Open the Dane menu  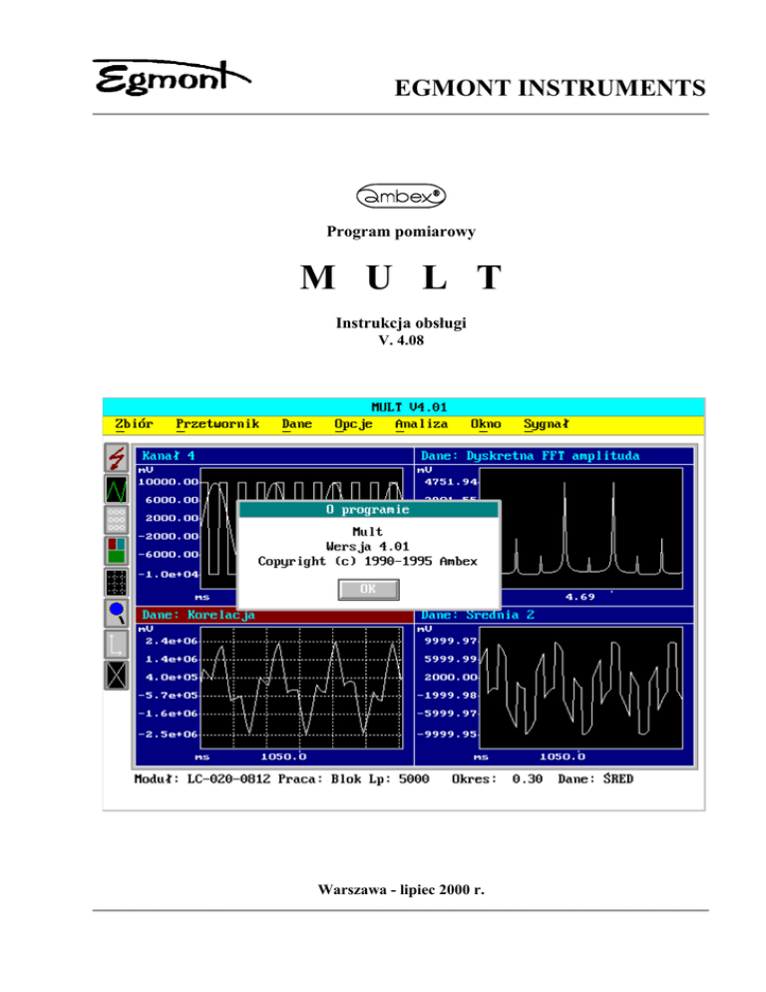(296, 424)
